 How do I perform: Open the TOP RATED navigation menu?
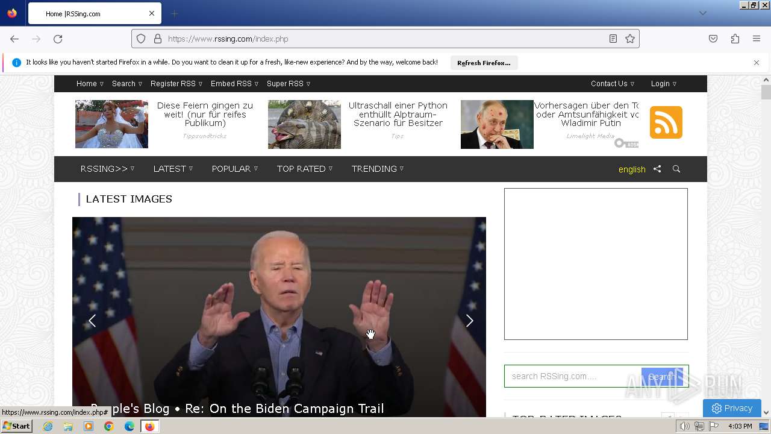(304, 169)
